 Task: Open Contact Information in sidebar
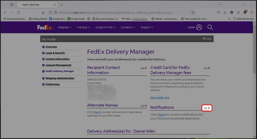(58, 59)
